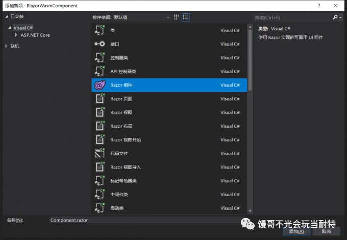Click the Razor 页面 template icon

(100, 99)
